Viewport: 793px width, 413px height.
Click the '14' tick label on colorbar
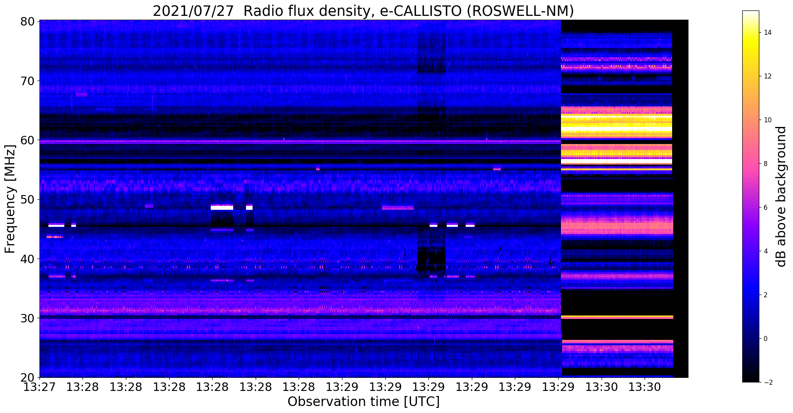(767, 33)
